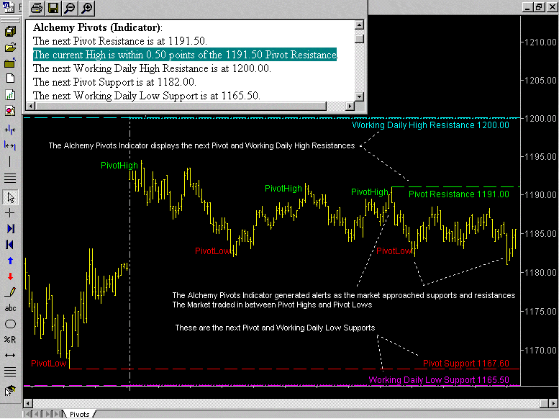559x419 pixels.
Task: Click the alert box scroll right arrow
Action: pyautogui.click(x=350, y=106)
